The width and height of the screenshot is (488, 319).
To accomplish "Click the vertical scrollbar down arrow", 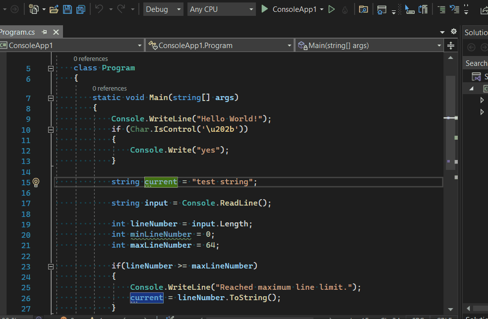I will coord(450,309).
